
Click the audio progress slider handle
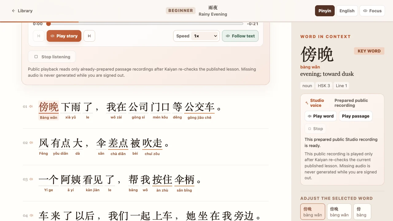click(x=49, y=24)
